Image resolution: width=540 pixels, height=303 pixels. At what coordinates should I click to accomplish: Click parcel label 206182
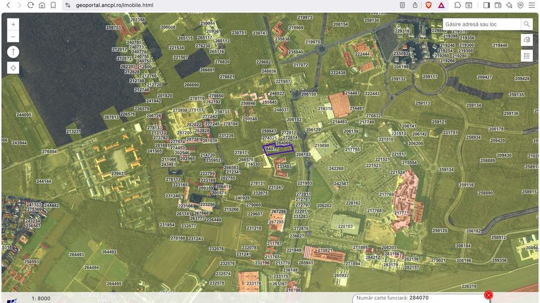point(474,231)
